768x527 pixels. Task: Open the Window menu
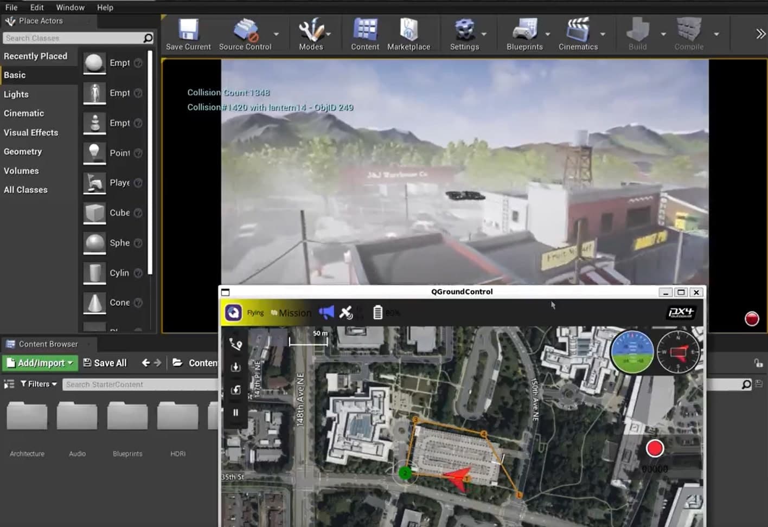pos(69,7)
